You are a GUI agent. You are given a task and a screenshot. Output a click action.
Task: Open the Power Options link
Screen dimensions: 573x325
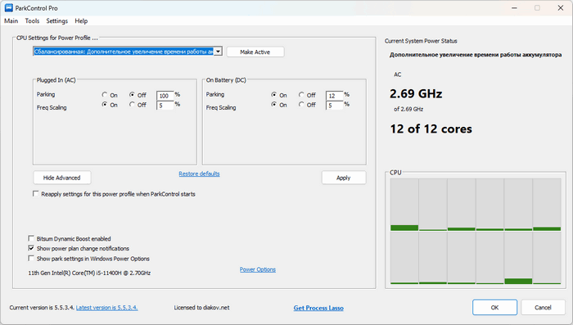[x=258, y=269]
